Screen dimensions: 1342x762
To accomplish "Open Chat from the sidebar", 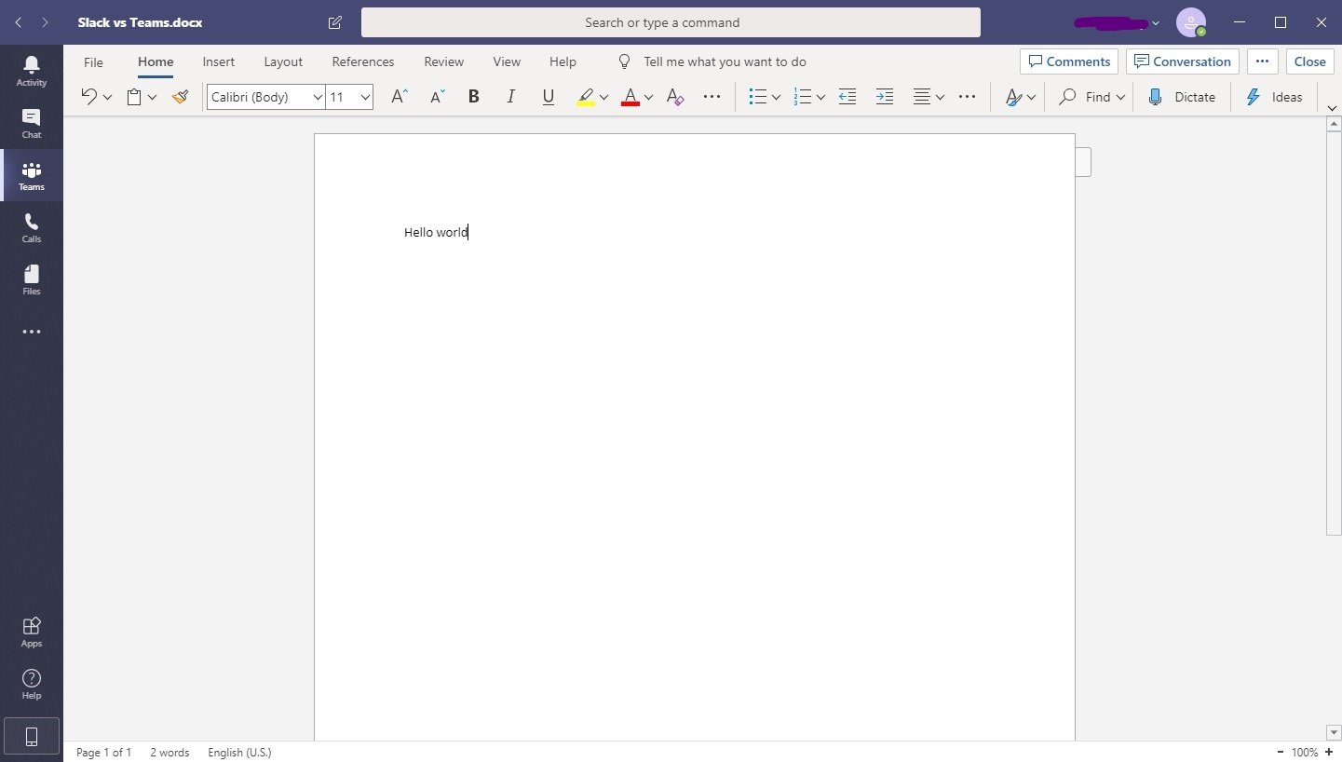I will pos(32,123).
